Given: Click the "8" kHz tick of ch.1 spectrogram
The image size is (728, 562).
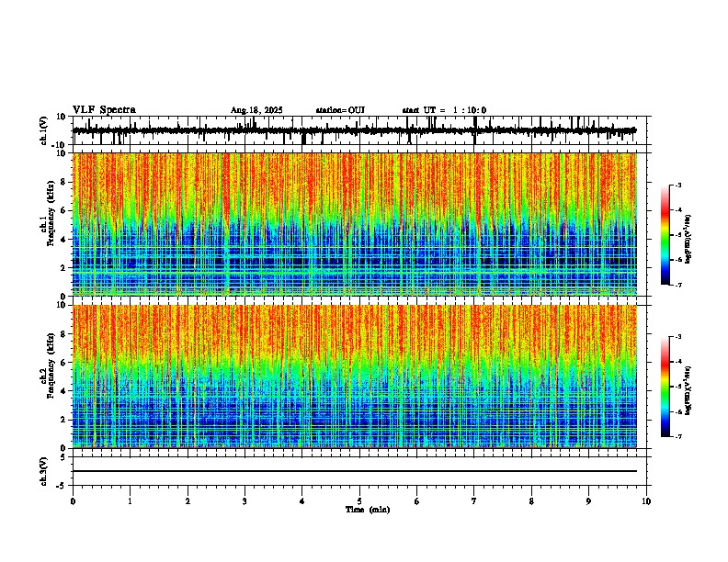Looking at the screenshot, I should (63, 182).
